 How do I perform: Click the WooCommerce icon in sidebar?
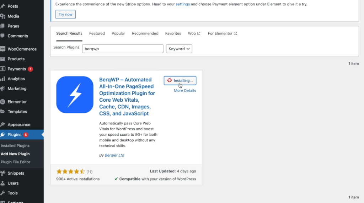pos(2,49)
